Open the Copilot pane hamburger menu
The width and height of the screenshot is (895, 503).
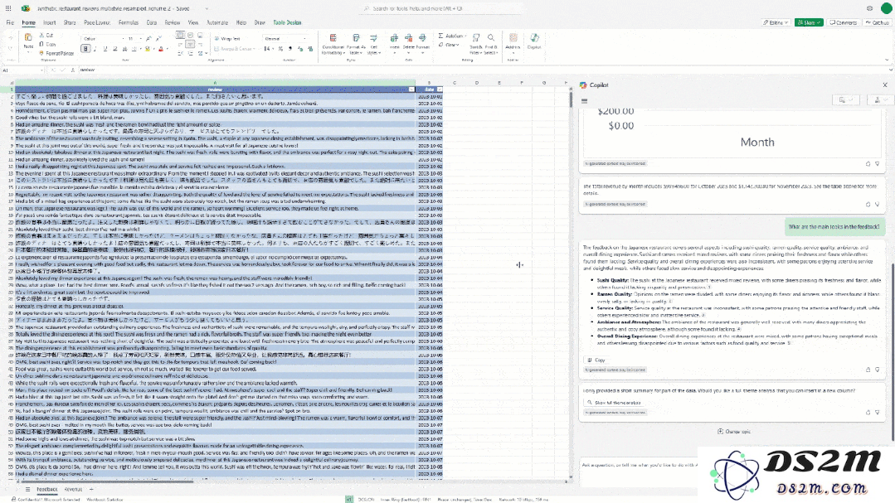585,101
